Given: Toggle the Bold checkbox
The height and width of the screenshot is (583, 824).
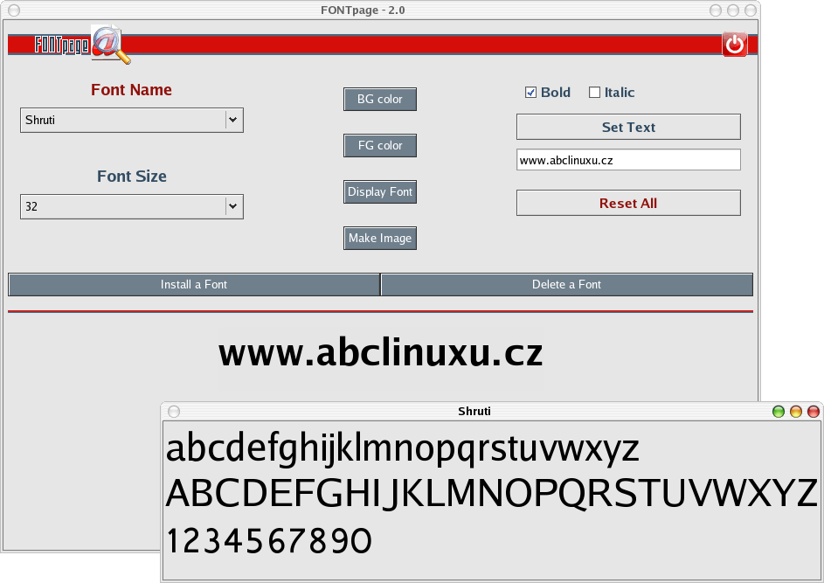Looking at the screenshot, I should [530, 93].
